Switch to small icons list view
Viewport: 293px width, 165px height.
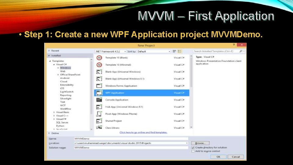pyautogui.click(x=179, y=51)
